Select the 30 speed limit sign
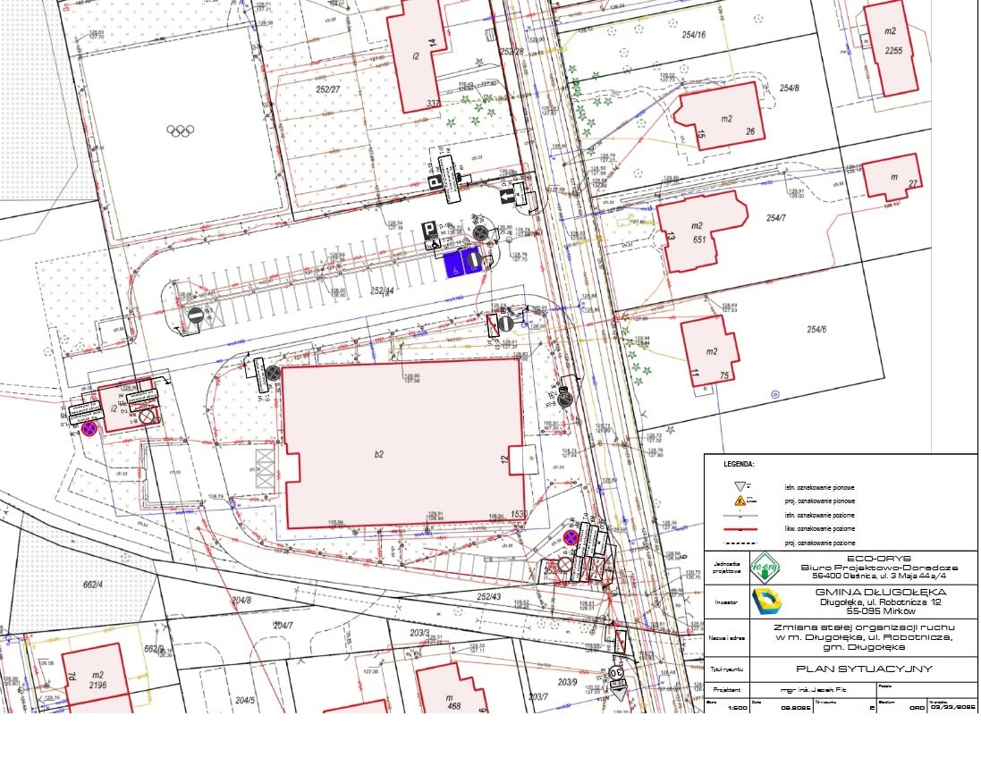 (x=618, y=670)
